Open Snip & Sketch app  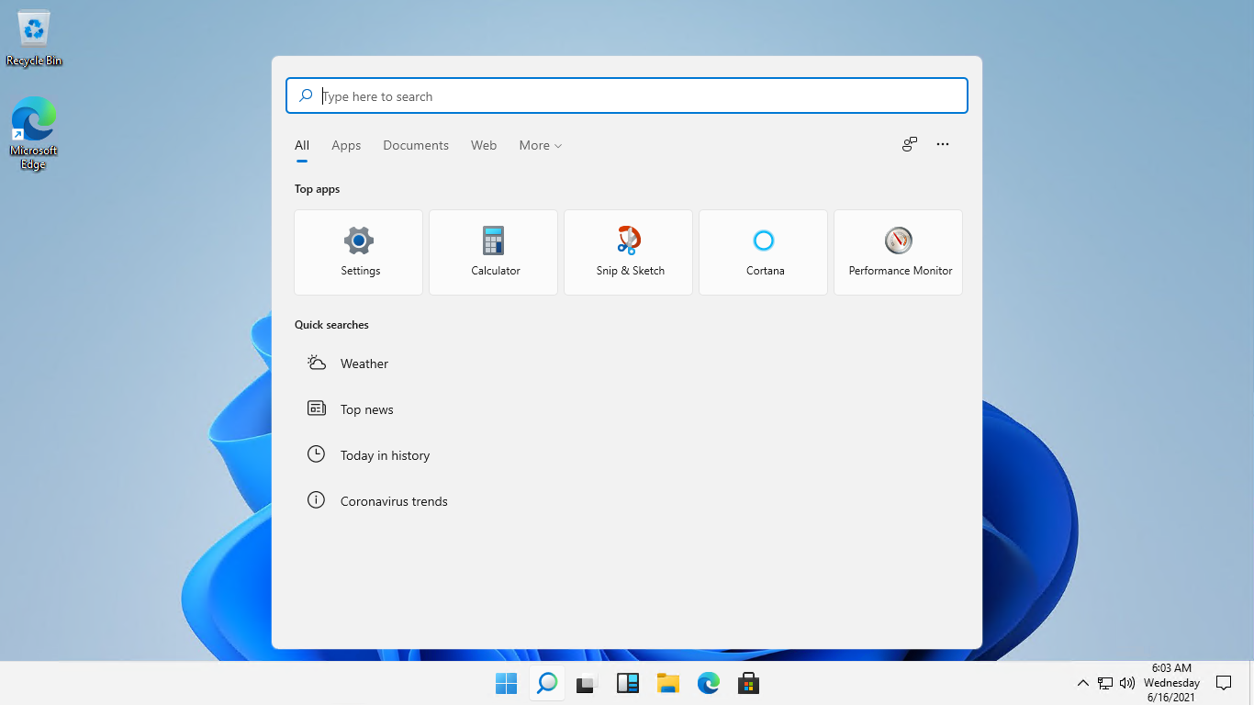click(628, 252)
